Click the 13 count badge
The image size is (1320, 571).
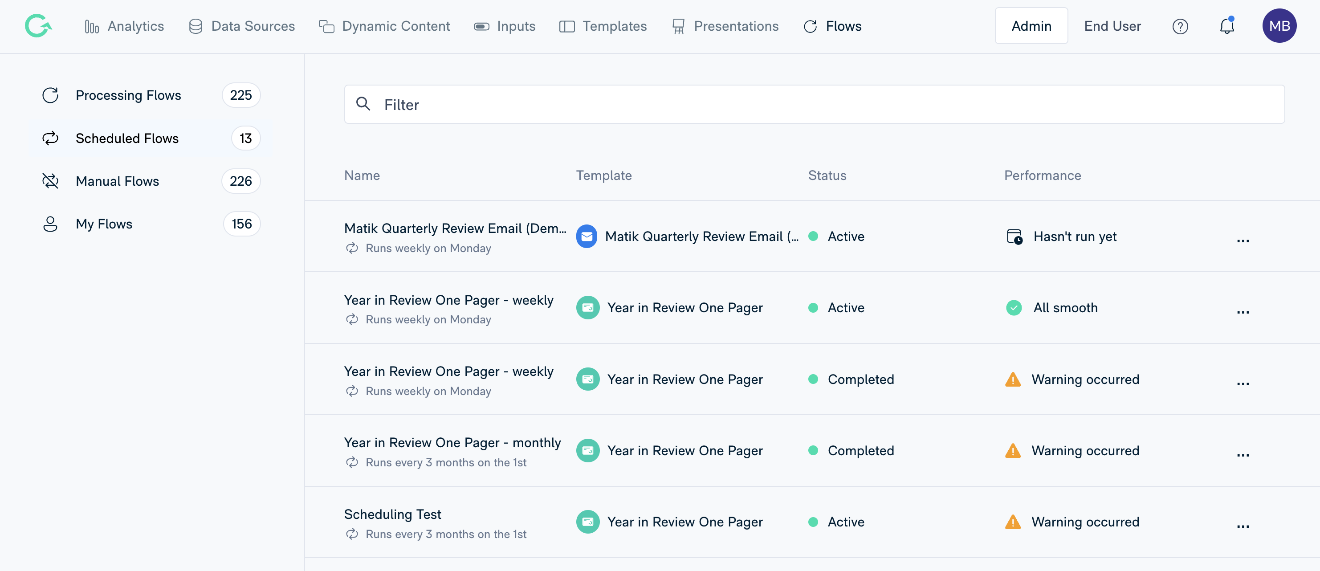245,139
